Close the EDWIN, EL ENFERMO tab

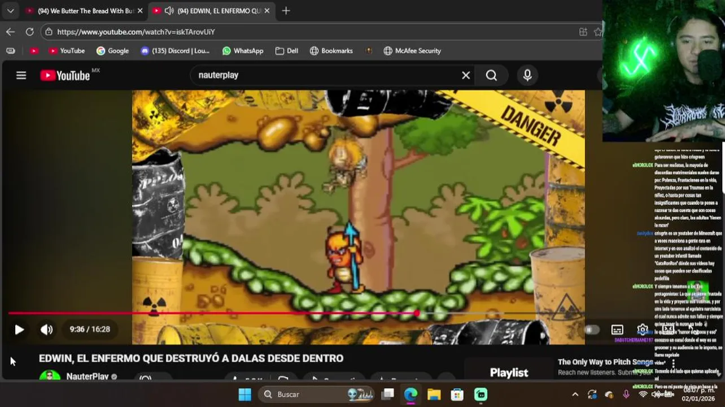(x=267, y=11)
